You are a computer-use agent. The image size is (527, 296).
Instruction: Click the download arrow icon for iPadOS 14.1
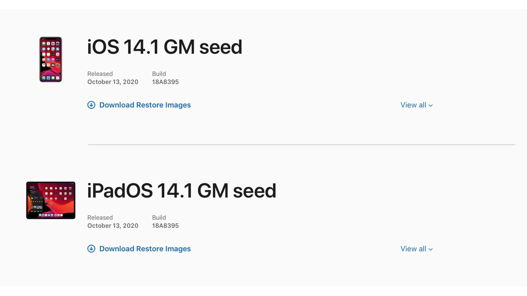[91, 249]
